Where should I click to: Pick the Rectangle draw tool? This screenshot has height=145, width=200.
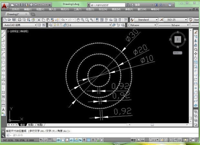point(3,49)
